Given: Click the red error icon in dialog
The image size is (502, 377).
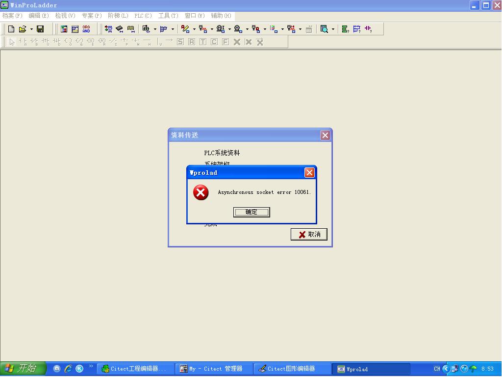Looking at the screenshot, I should click(201, 192).
